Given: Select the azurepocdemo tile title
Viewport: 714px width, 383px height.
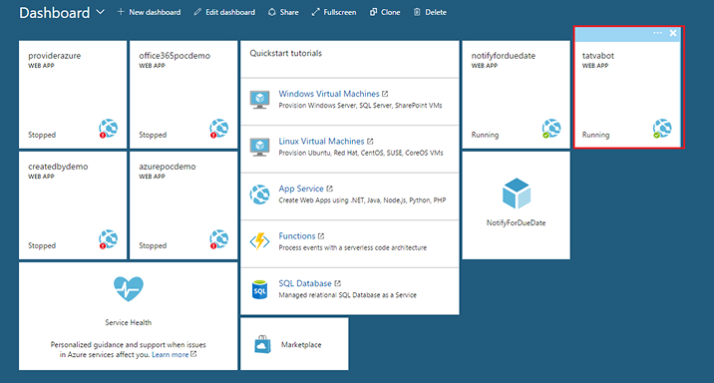Looking at the screenshot, I should (x=168, y=167).
